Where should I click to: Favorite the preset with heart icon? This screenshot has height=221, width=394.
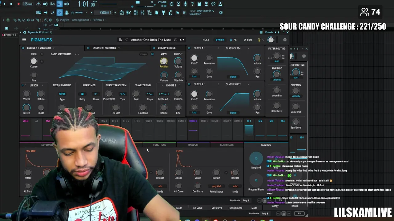tap(127, 40)
